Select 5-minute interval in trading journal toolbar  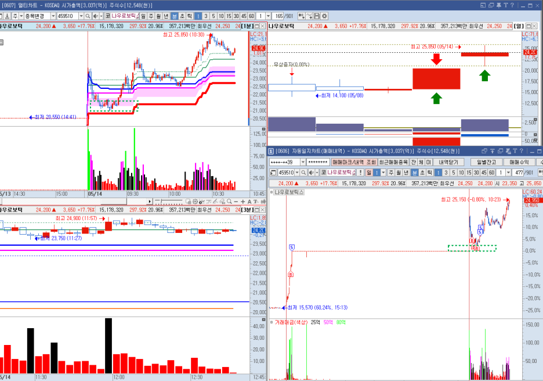(x=454, y=172)
